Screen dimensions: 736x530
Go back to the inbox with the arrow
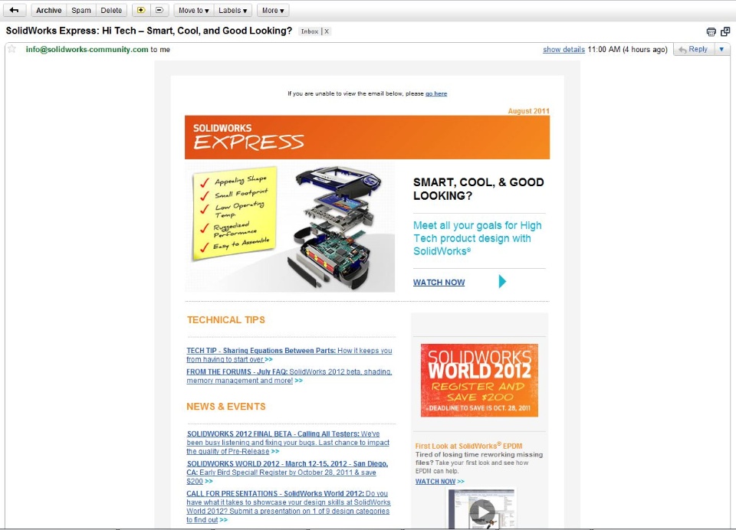tap(14, 10)
